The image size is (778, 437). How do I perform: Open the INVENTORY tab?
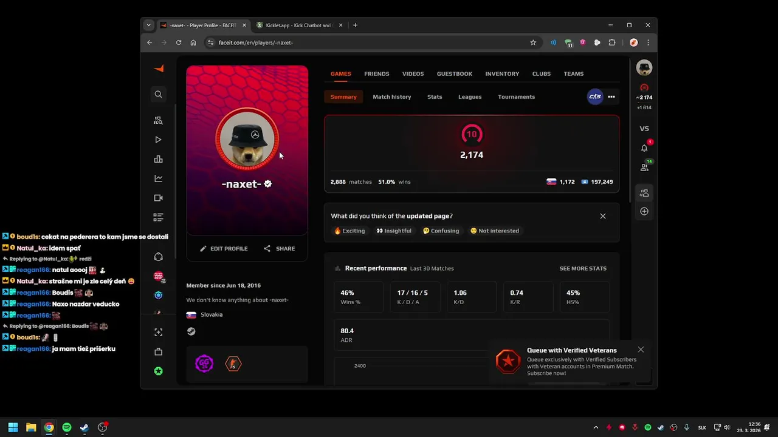pyautogui.click(x=502, y=73)
